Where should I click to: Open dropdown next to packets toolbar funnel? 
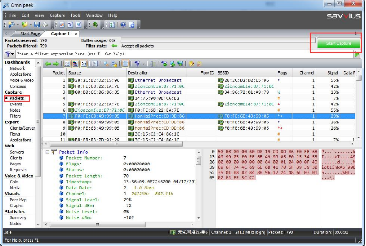[143, 64]
